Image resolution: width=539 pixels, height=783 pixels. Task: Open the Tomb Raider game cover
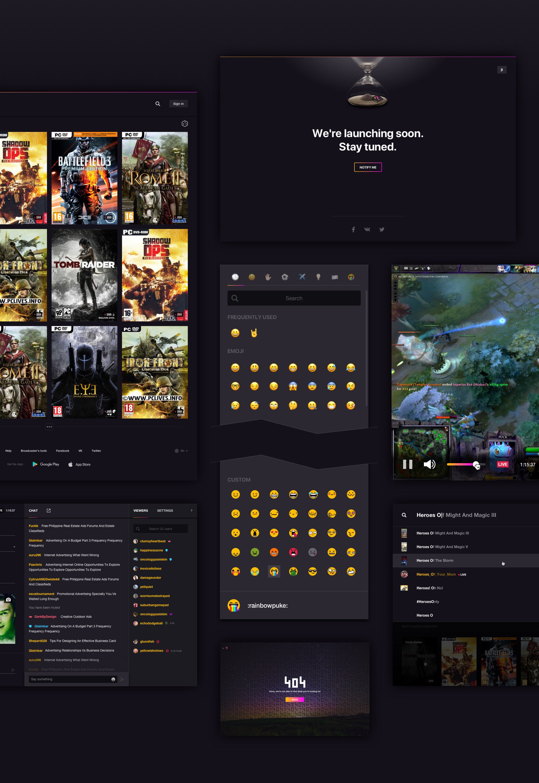tap(84, 275)
